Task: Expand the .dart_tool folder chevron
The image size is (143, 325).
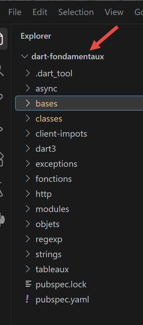Action: [28, 73]
